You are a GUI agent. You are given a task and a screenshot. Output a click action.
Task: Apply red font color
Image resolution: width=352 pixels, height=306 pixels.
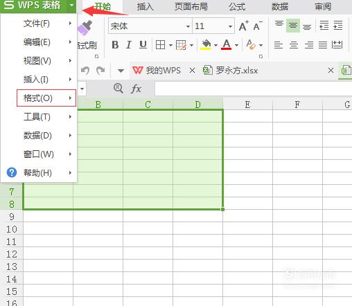227,45
